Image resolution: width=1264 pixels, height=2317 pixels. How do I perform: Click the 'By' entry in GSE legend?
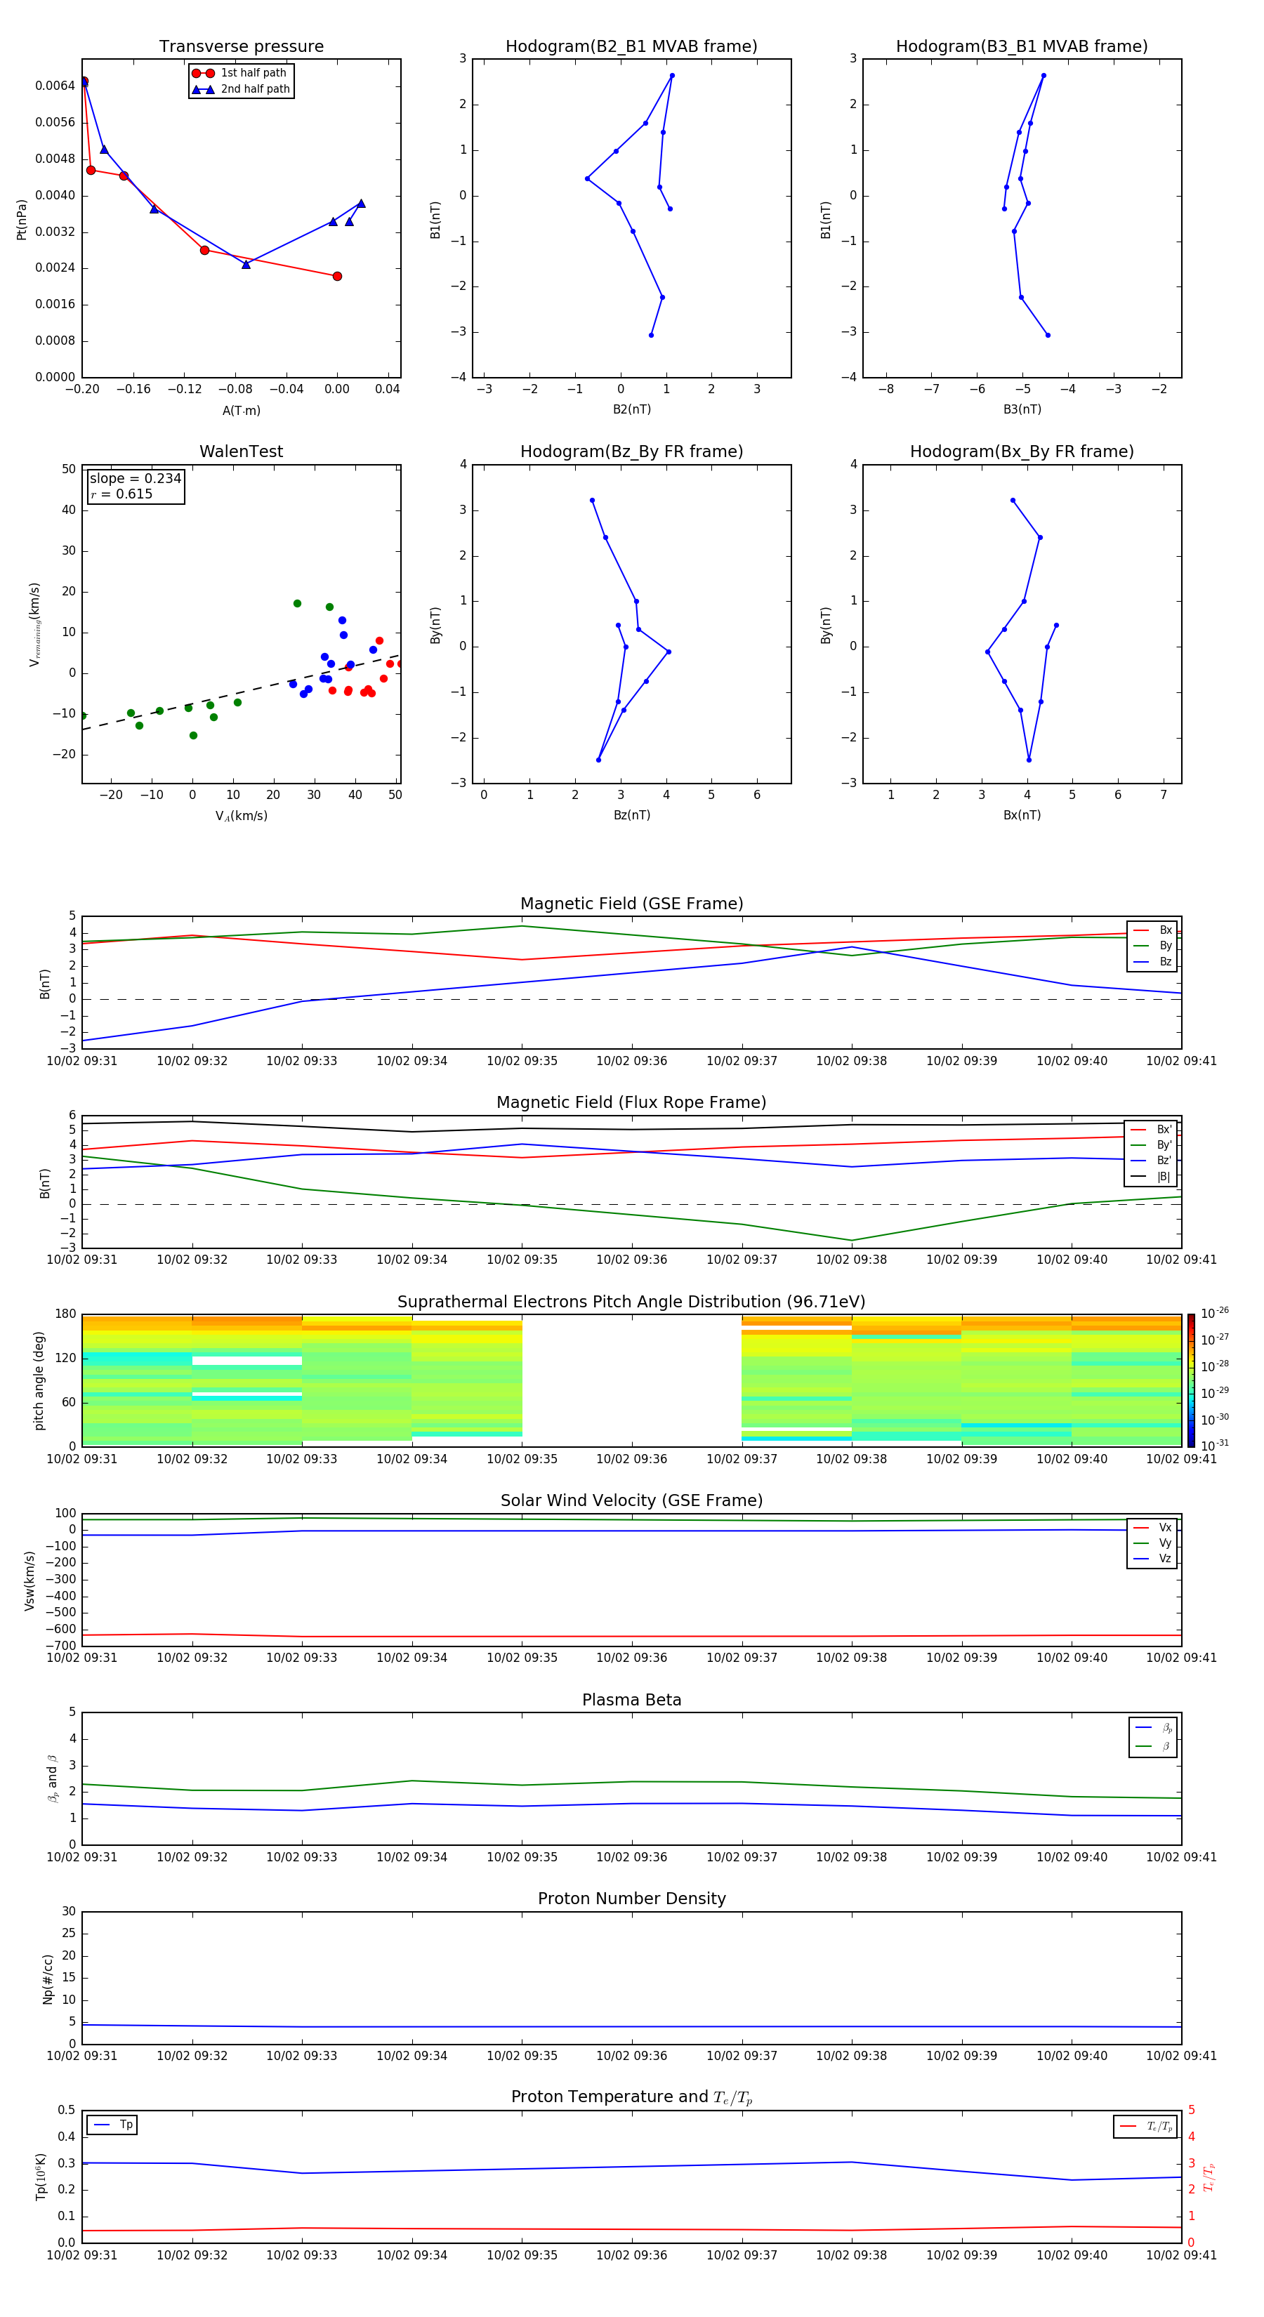(1153, 946)
